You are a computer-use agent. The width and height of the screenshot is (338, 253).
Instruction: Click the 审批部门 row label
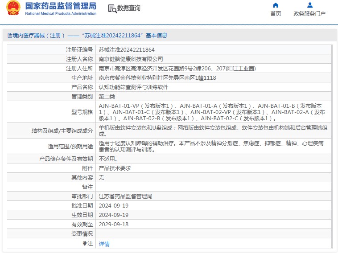pyautogui.click(x=82, y=196)
